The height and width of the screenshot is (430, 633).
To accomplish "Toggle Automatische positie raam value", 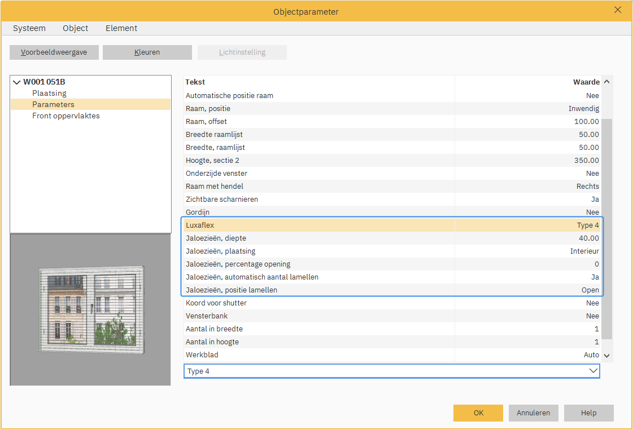I will coord(391,95).
